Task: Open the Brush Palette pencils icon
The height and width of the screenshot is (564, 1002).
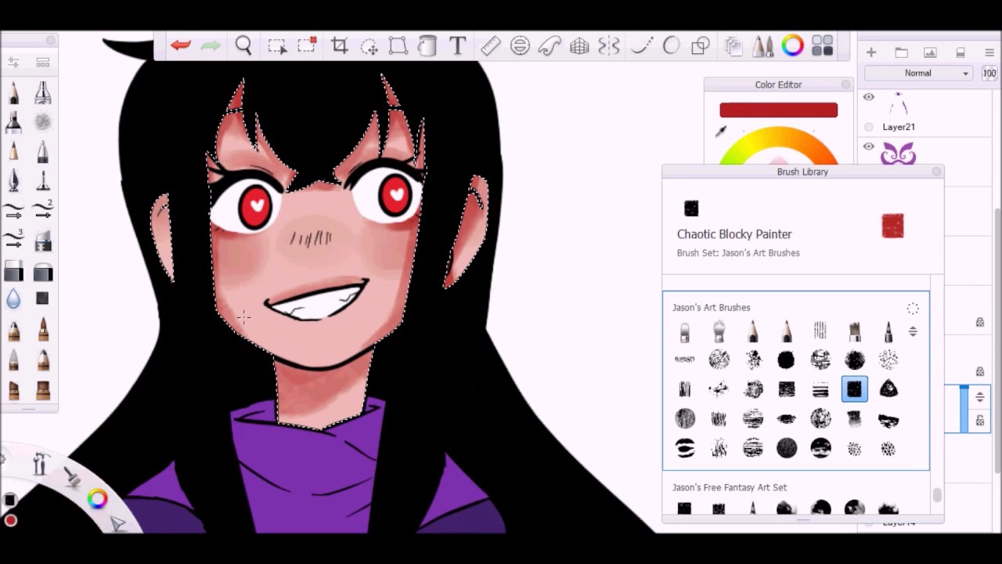Action: (762, 46)
